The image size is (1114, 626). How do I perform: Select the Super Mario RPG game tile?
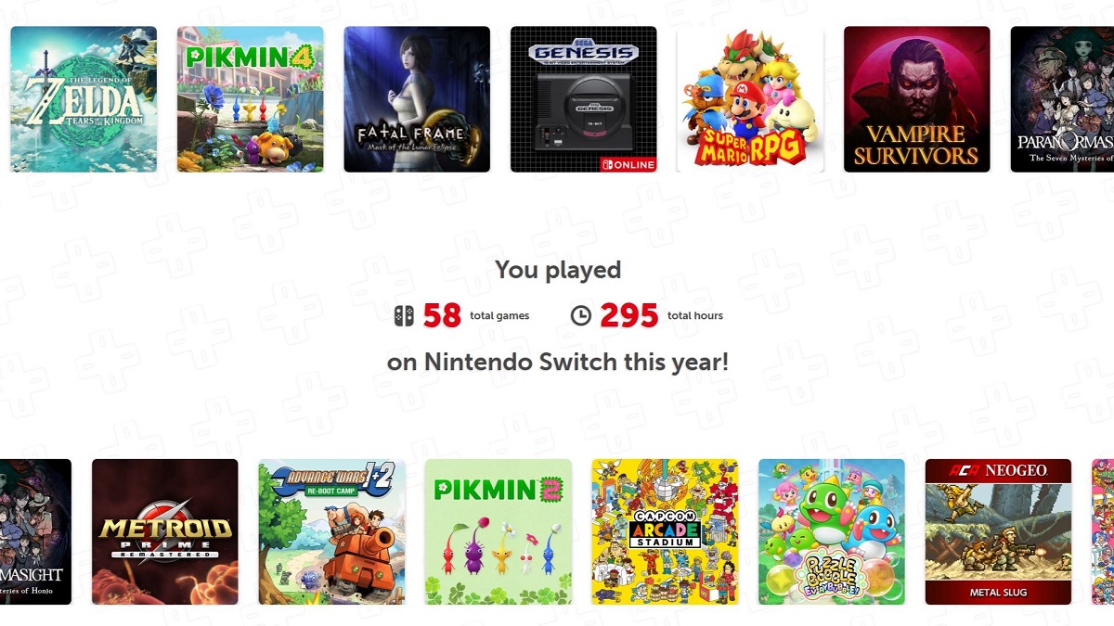(749, 97)
